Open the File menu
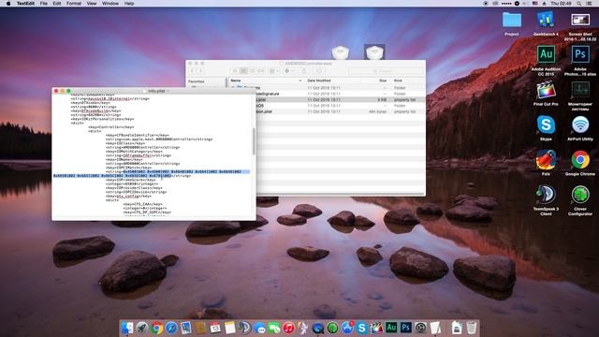This screenshot has height=337, width=599. (x=44, y=4)
